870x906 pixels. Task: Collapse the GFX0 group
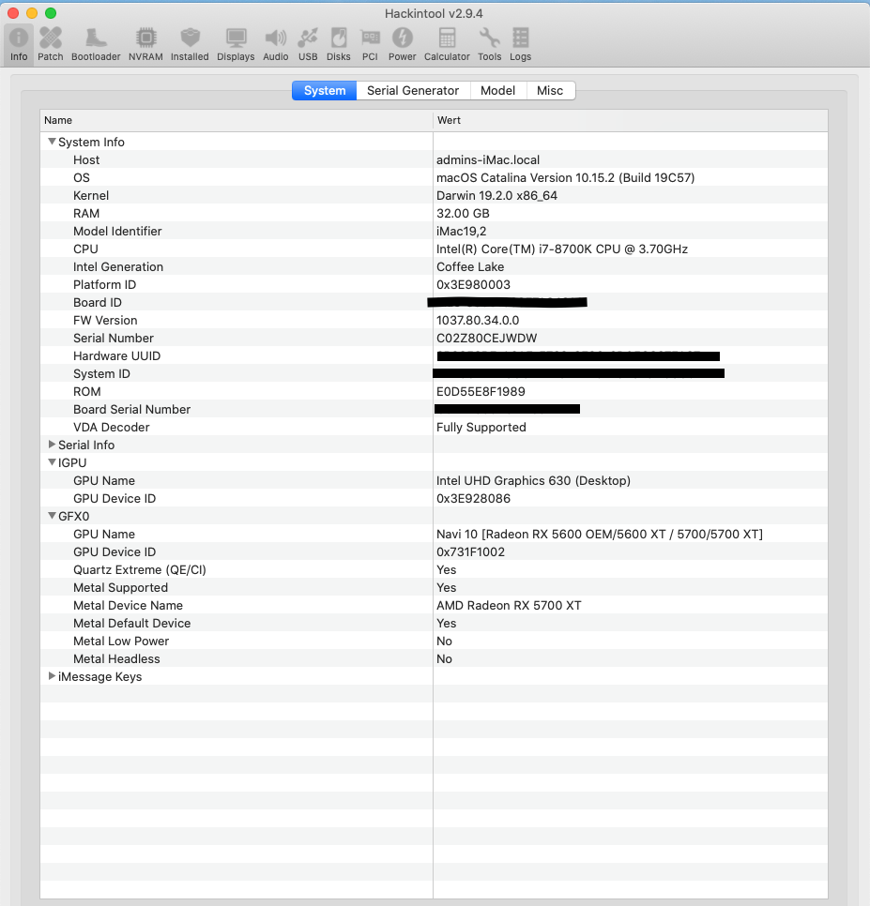click(52, 516)
